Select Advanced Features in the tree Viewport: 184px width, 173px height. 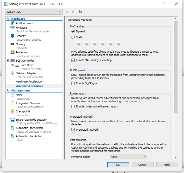29,86
